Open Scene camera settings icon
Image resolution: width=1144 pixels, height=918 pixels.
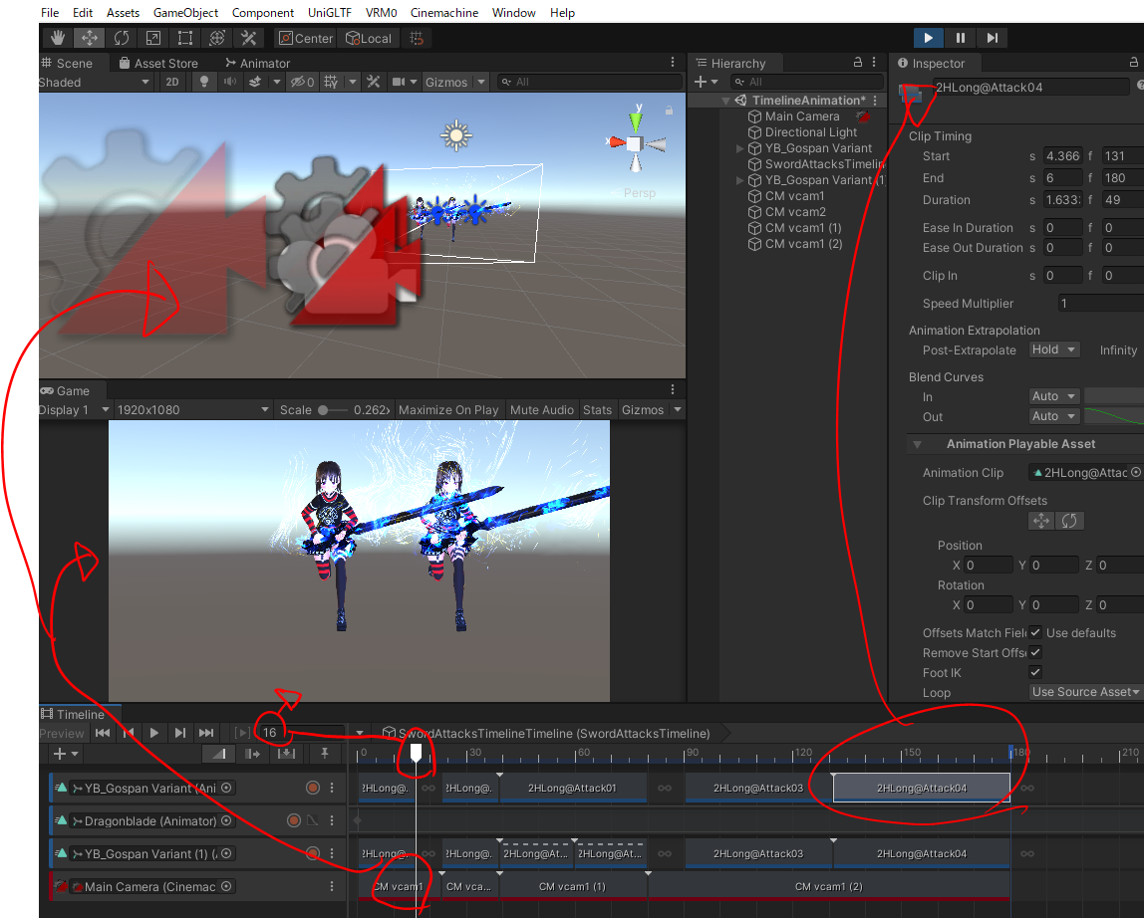(x=399, y=82)
